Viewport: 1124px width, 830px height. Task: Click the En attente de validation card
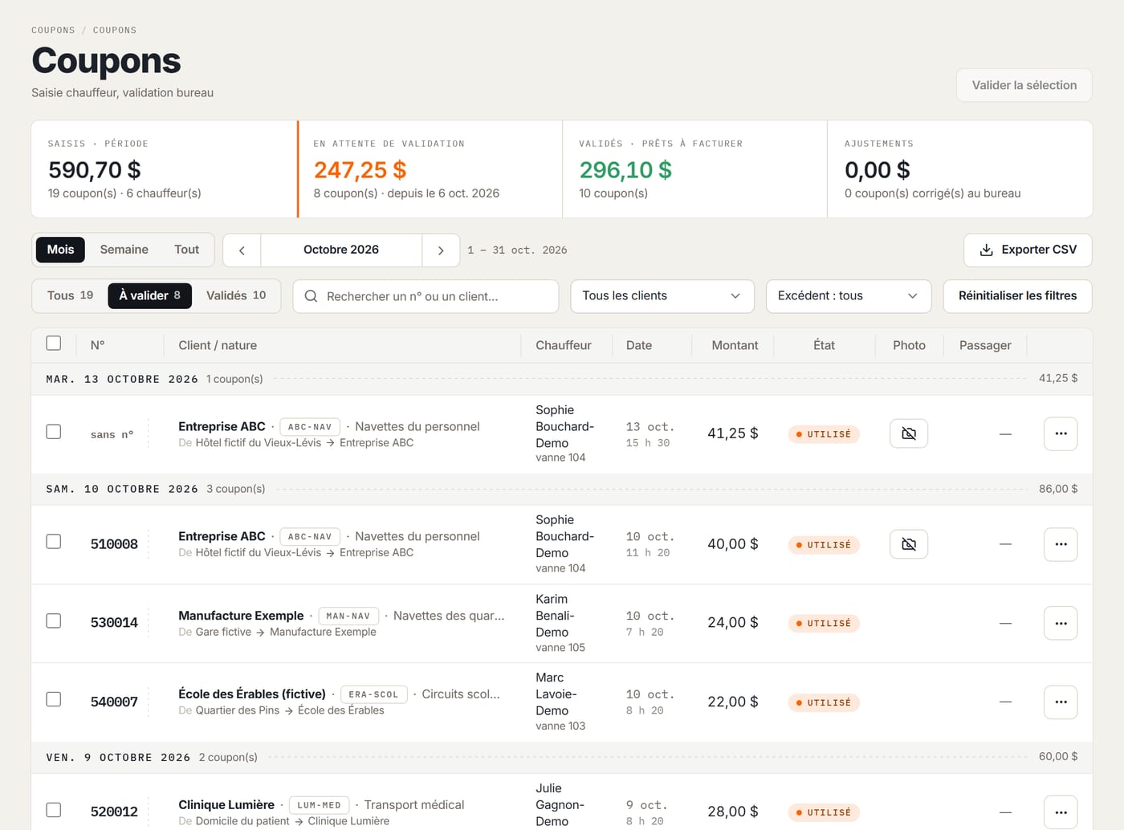(430, 169)
